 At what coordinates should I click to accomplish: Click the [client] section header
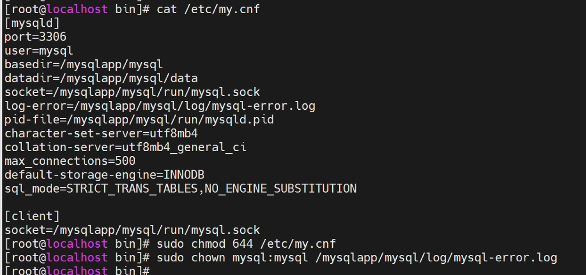tap(32, 216)
